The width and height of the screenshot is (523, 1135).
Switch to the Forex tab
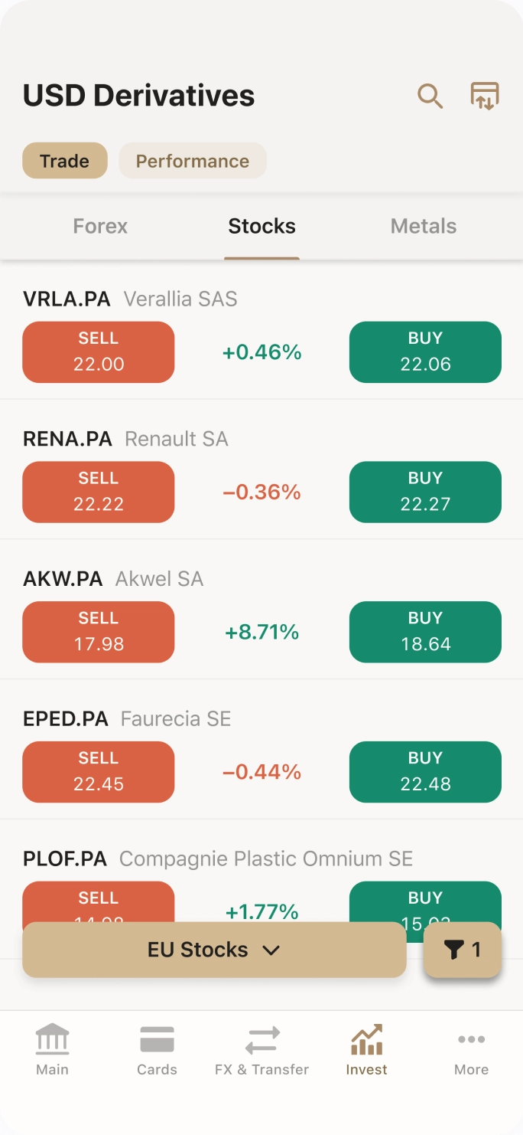[x=100, y=226]
